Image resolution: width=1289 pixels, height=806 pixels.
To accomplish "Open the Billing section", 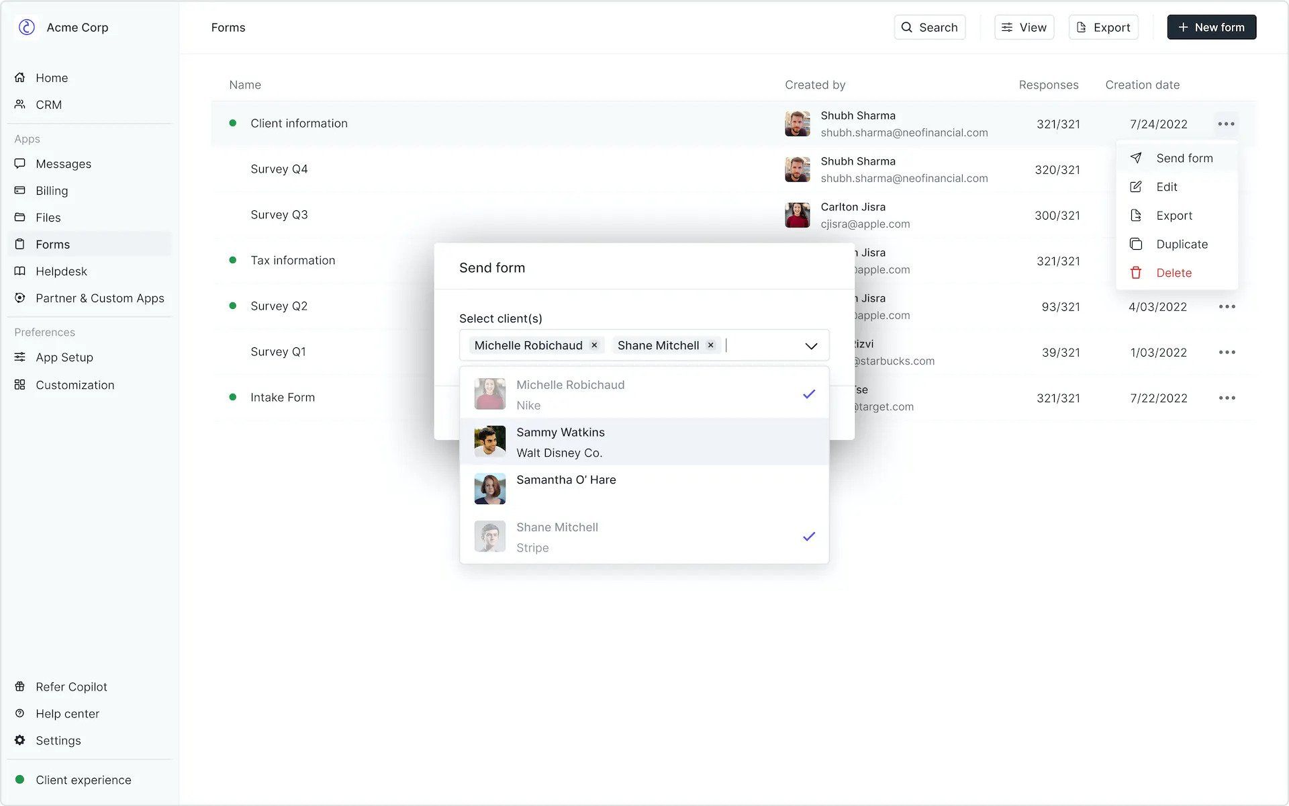I will [51, 190].
